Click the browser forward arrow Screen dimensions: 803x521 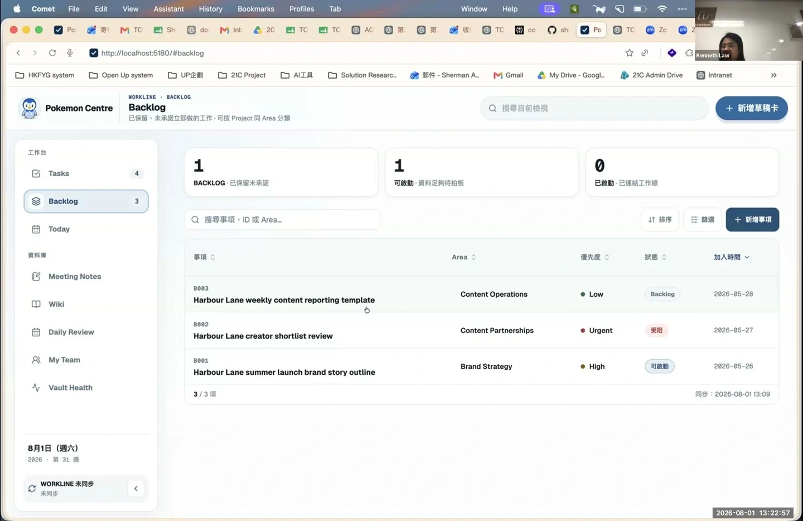(35, 53)
